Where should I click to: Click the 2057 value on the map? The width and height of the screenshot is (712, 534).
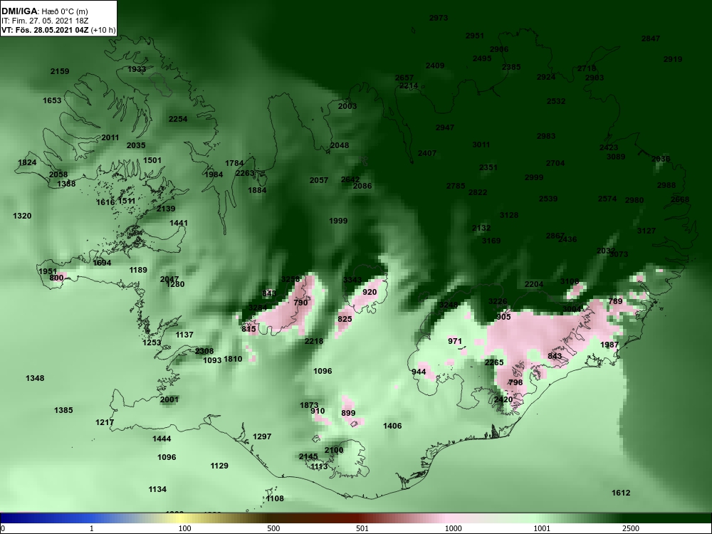point(319,180)
